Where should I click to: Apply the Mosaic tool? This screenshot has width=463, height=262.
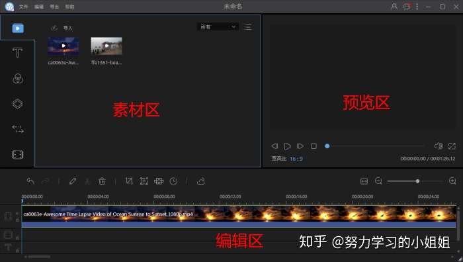click(x=159, y=181)
